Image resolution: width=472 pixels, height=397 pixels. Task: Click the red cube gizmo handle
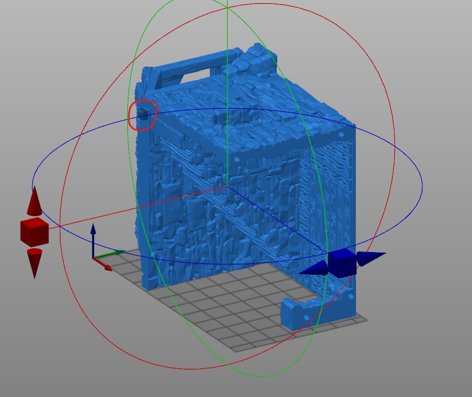[34, 232]
